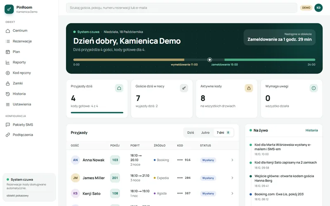Image resolution: width=330 pixels, height=206 pixels.
Task: Open the Centrum menu item
Action: (x=29, y=30)
